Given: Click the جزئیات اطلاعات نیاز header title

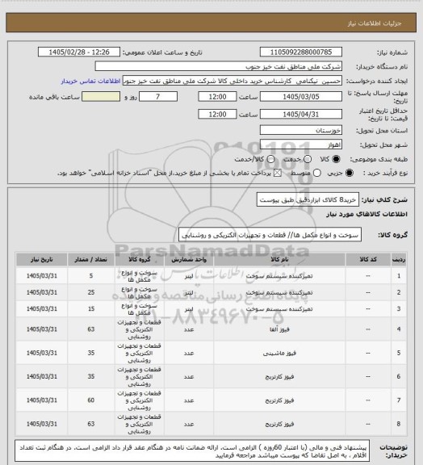Looking at the screenshot, I should point(375,23).
